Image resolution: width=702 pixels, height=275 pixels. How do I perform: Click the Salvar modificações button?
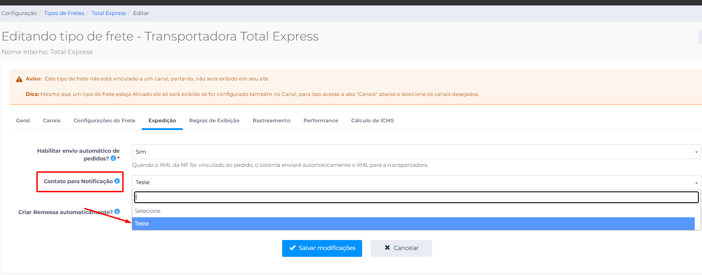click(322, 248)
